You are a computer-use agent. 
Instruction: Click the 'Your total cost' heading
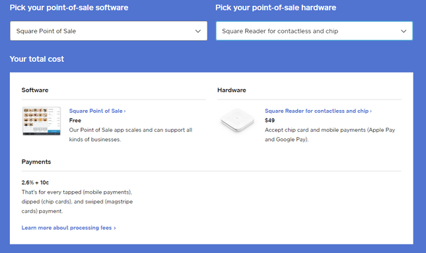[x=37, y=59]
